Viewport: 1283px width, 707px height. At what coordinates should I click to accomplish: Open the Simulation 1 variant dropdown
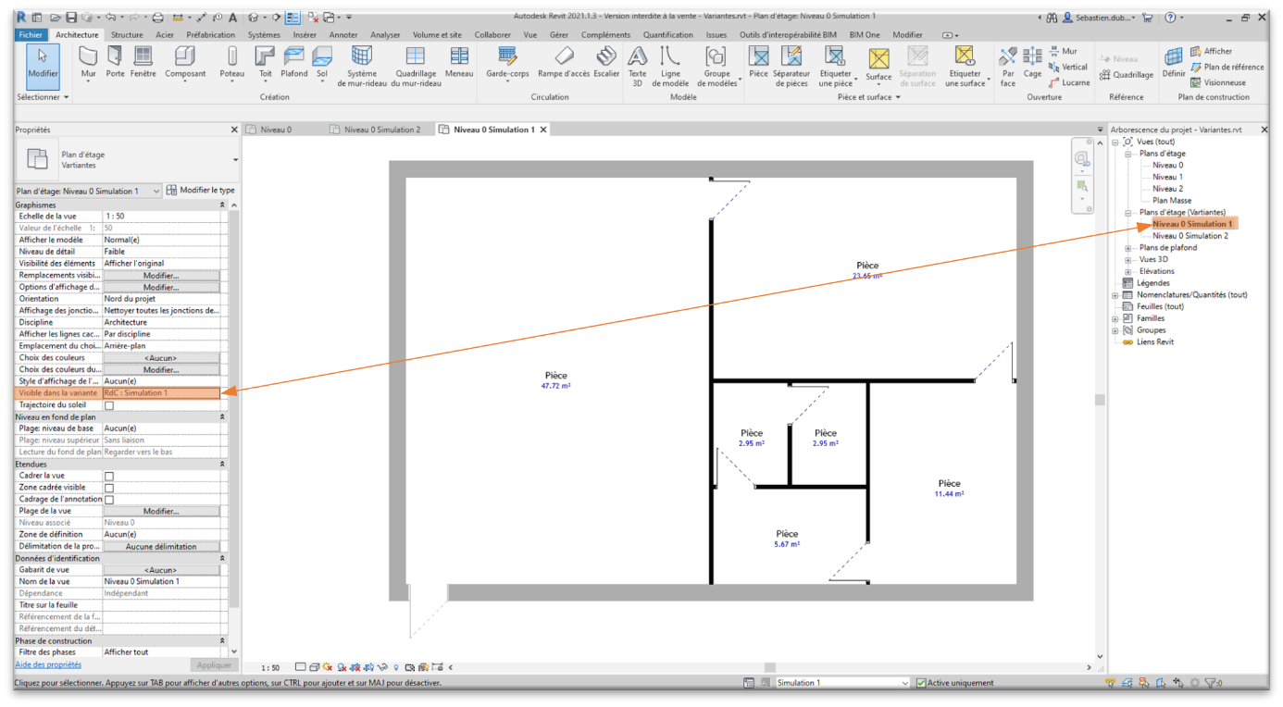coord(903,683)
